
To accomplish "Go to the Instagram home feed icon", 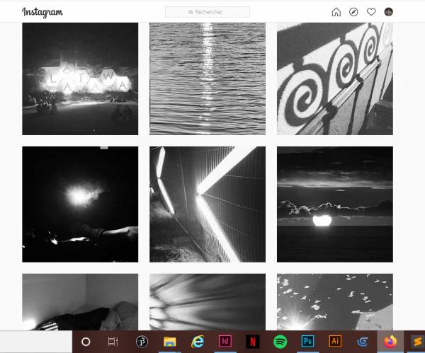I will click(336, 12).
